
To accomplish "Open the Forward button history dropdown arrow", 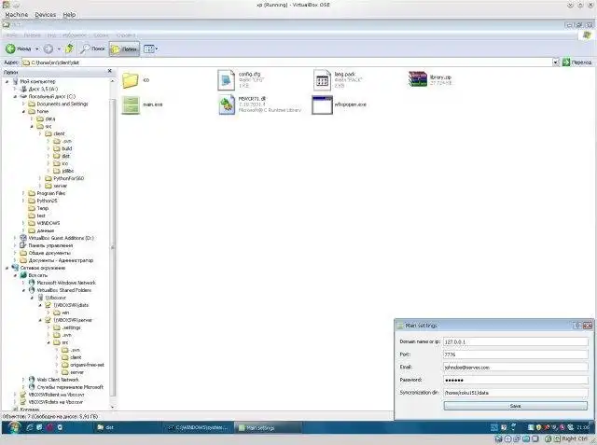I will [59, 49].
